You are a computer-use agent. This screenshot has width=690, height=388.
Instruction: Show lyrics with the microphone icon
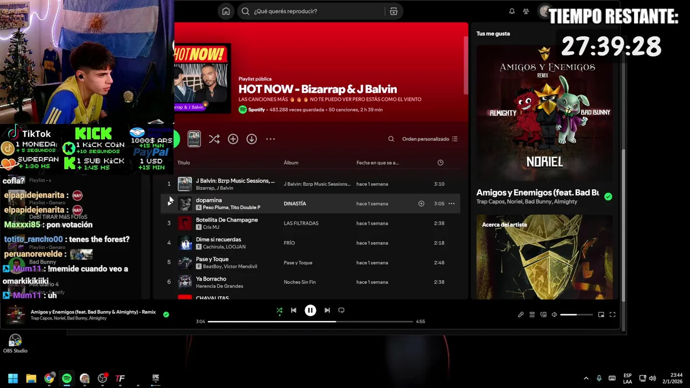coord(521,315)
